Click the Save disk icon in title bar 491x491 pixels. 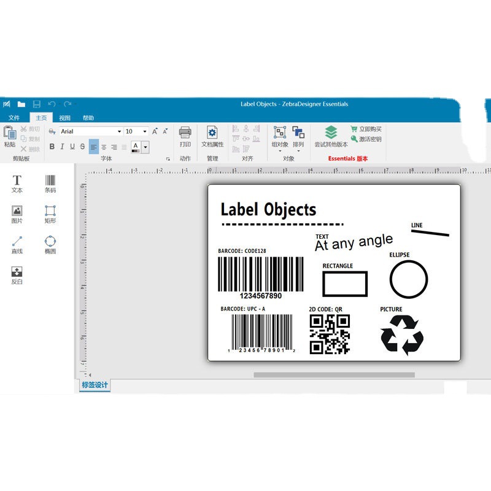click(37, 104)
